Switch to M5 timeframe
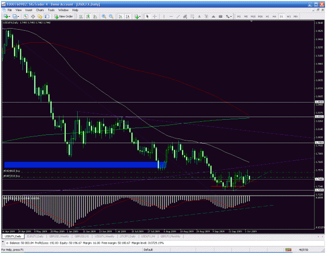Screen dimensions: 326x253 pyautogui.click(x=246, y=16)
